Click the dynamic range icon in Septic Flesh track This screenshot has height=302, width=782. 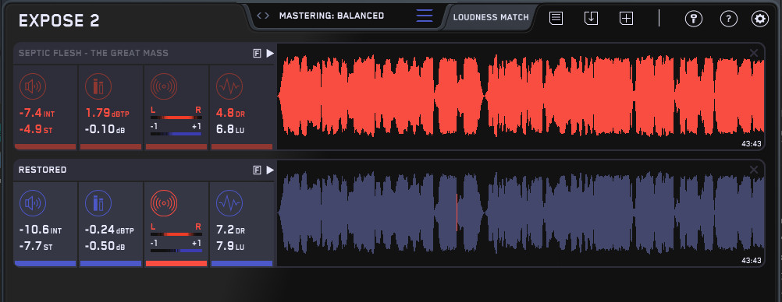point(229,86)
